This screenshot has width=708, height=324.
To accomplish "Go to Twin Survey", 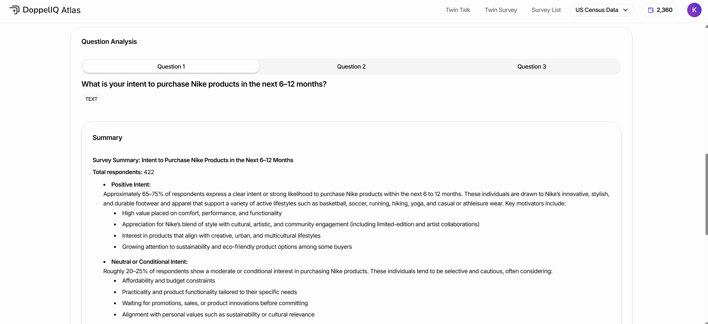I will [x=501, y=10].
